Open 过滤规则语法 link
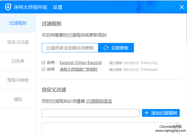Screen dimensions: 187x134 (x=99, y=101)
